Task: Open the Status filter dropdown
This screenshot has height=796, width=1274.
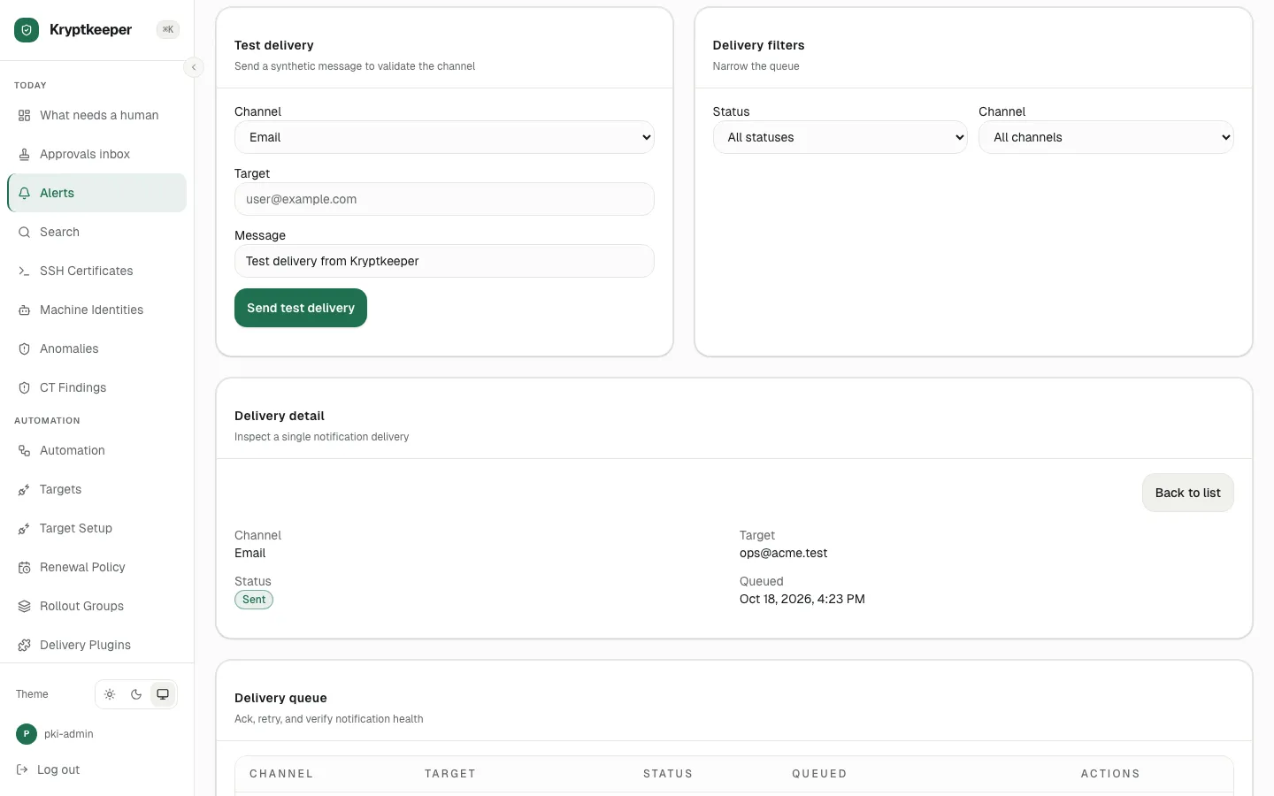Action: coord(840,137)
